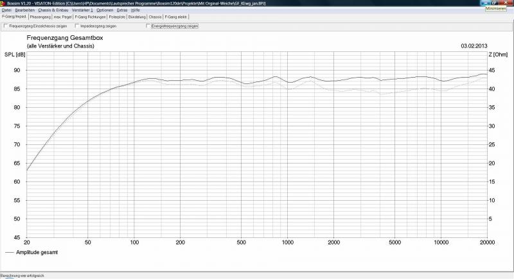Enable Frequenzgang Einzelchassis zeigen checkbox
This screenshot has height=279, width=514.
[x=6, y=26]
